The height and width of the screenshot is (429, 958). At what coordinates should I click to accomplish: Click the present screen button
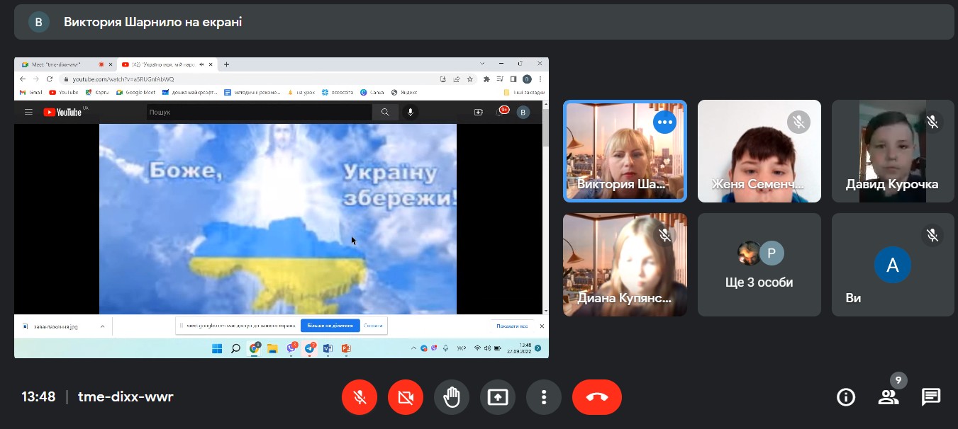tap(498, 397)
